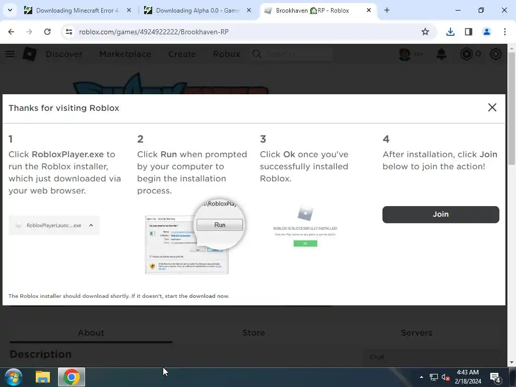Click the green OK installed illustration

(x=305, y=243)
